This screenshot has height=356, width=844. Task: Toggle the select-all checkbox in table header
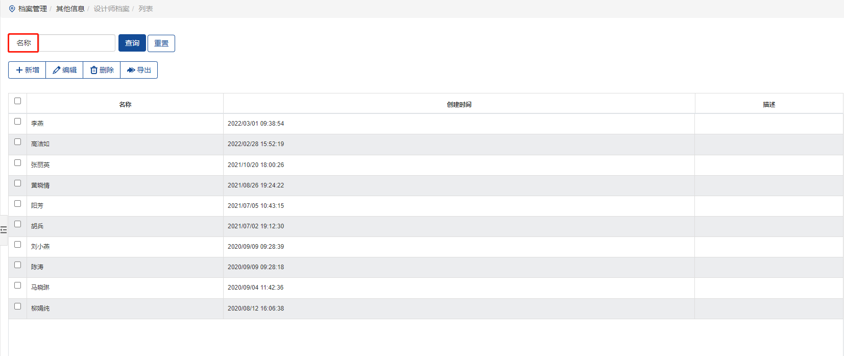pos(18,101)
